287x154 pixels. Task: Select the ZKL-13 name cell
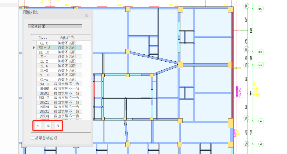(x=44, y=48)
